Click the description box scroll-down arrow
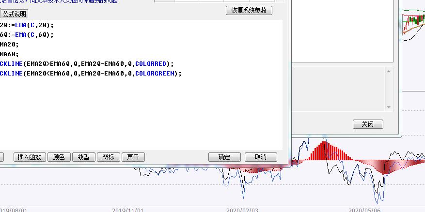Image resolution: width=425 pixels, height=212 pixels. click(389, 106)
